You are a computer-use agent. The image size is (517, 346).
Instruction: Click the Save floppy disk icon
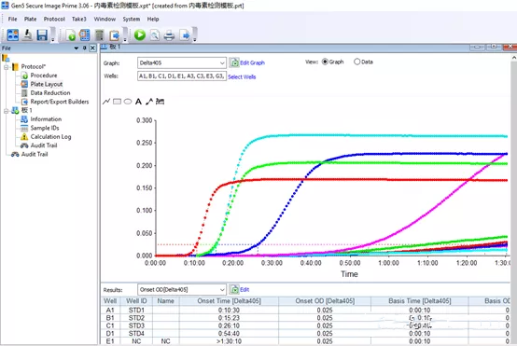click(x=42, y=35)
